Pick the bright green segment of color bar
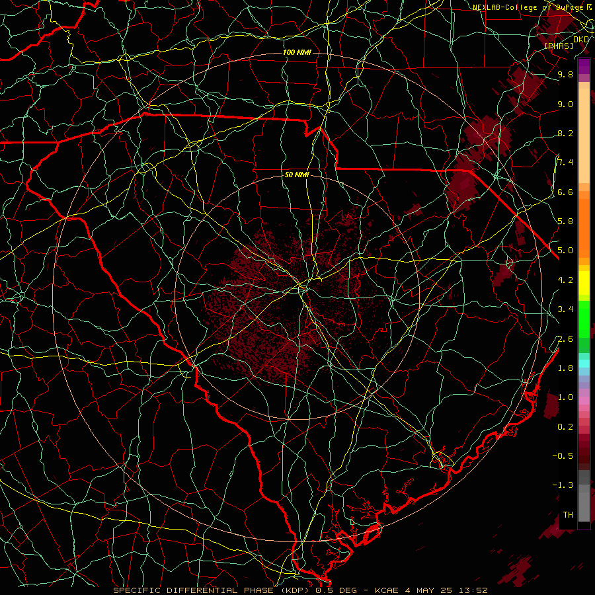 click(584, 319)
